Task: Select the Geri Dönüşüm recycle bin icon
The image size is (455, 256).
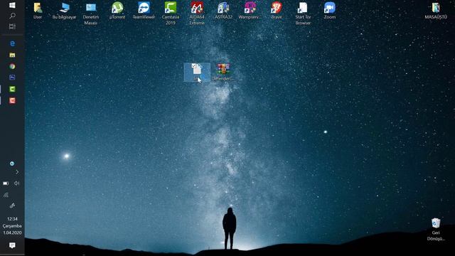Action: [436, 229]
